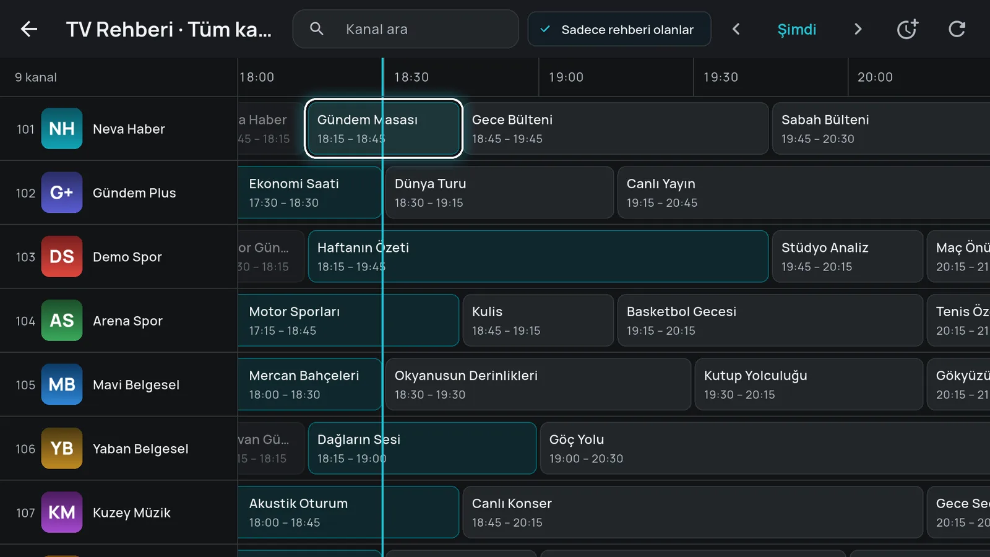This screenshot has height=557, width=990.
Task: Open the add reminder clock icon
Action: click(907, 29)
